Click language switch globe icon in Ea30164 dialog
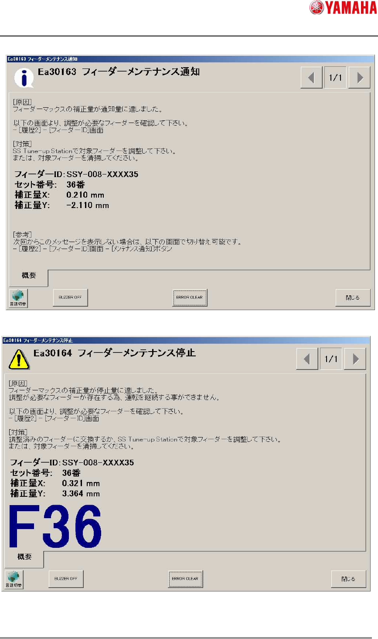378x639 pixels. tap(14, 579)
